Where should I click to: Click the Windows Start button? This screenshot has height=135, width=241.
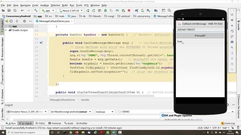[x=3, y=132]
